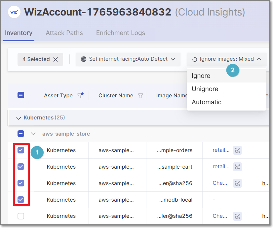Click the Cluster Name filter icon
The width and height of the screenshot is (273, 228).
(140, 96)
